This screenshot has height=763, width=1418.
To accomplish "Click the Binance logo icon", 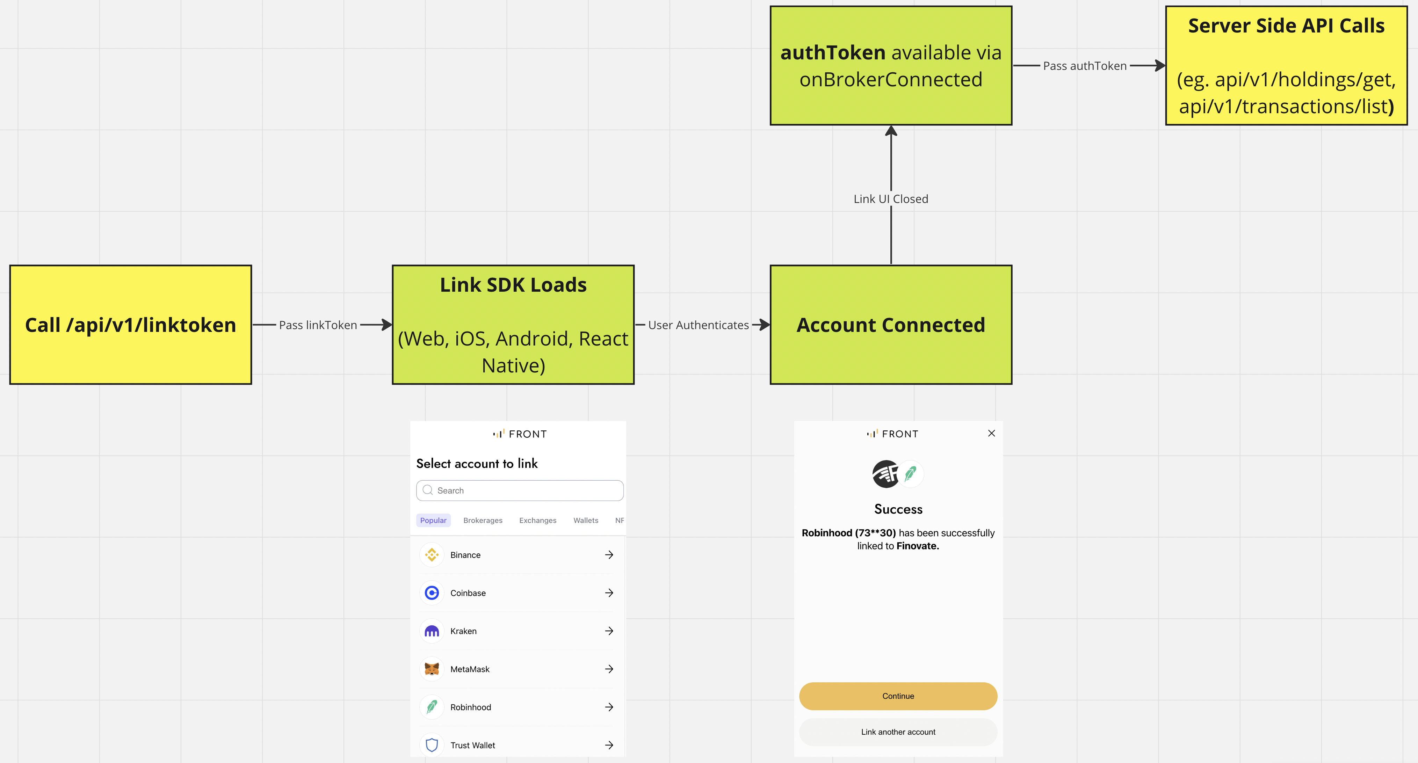I will (x=432, y=555).
